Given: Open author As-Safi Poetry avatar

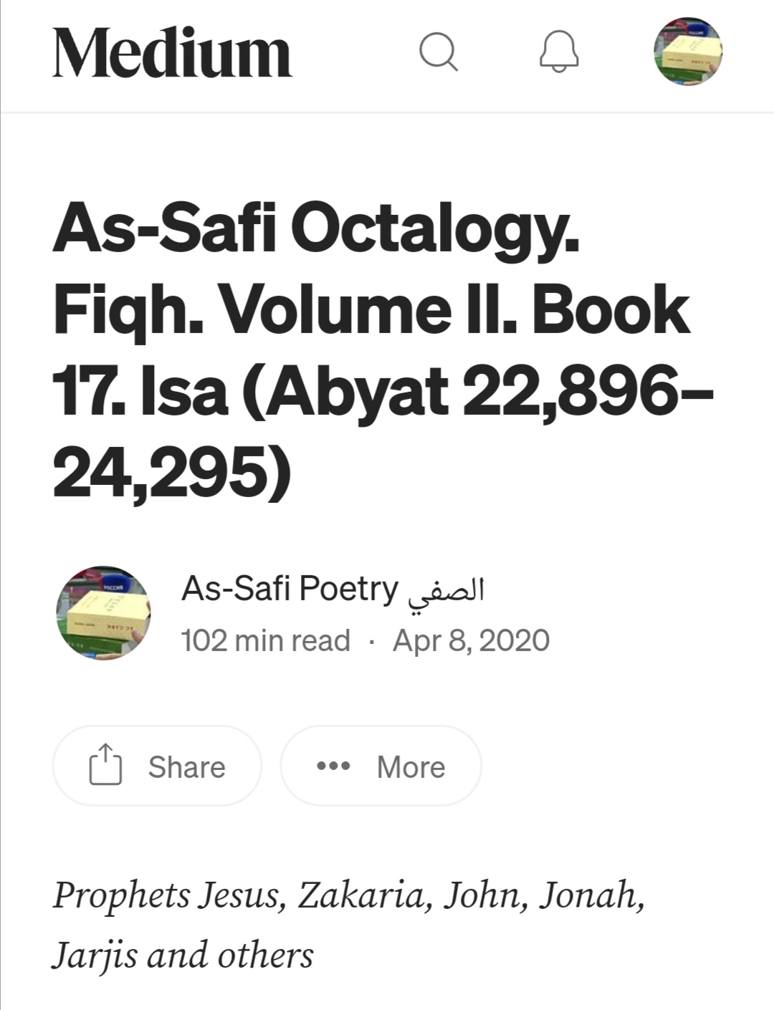Looking at the screenshot, I should [x=103, y=613].
